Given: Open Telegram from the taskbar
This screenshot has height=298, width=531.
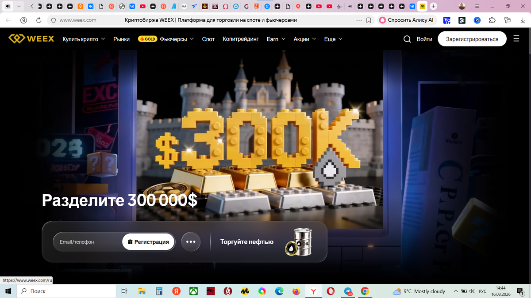Looking at the screenshot, I should pyautogui.click(x=348, y=291).
